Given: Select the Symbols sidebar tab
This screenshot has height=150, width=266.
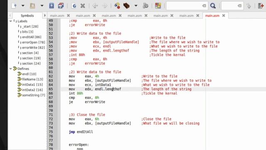Looking at the screenshot, I should [x=27, y=16].
